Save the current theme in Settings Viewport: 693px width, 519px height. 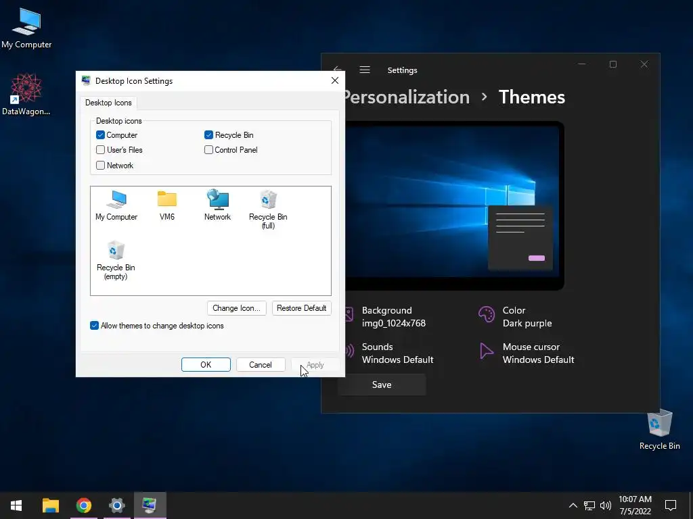[382, 385]
